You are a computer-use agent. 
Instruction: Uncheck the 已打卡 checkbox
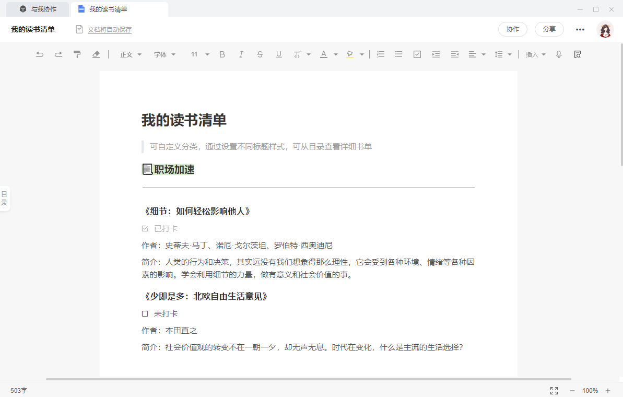(x=145, y=229)
